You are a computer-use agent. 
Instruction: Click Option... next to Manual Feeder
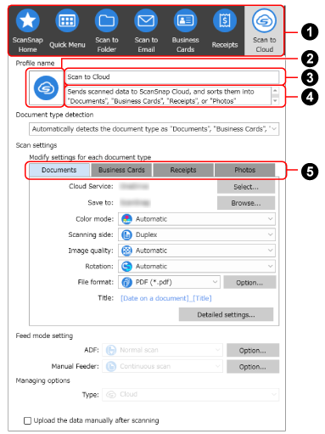253,367
